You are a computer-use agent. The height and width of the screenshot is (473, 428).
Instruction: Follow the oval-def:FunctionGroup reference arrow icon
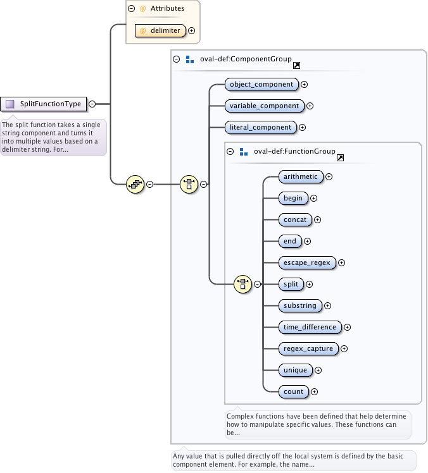[340, 157]
